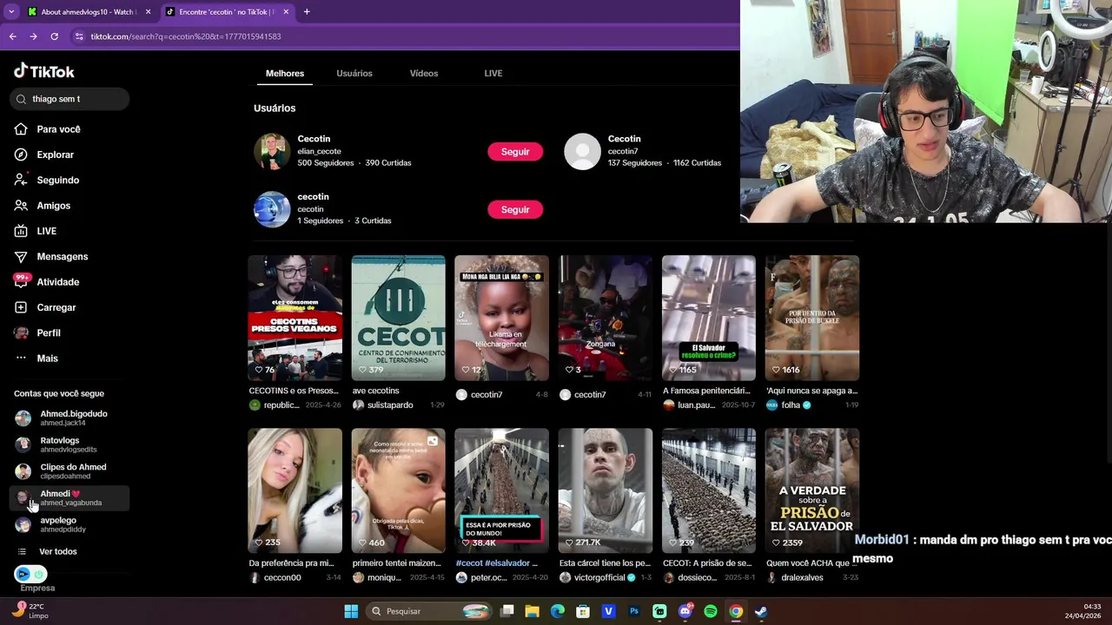1112x625 pixels.
Task: Go back in the browser
Action: click(x=12, y=36)
